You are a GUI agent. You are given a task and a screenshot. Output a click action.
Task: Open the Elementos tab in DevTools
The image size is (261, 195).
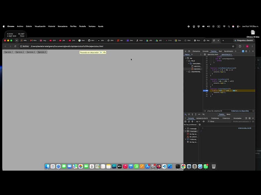[196, 51]
